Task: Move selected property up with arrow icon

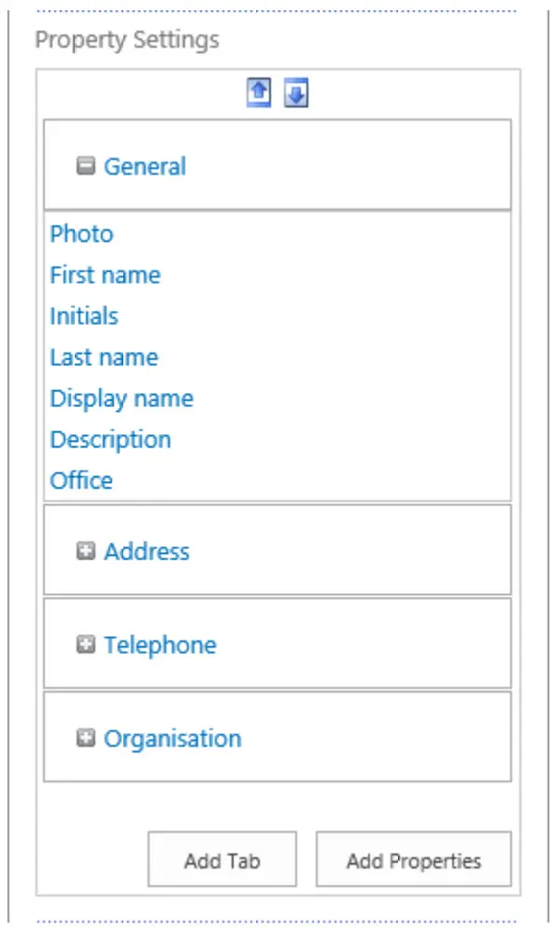Action: click(x=259, y=93)
